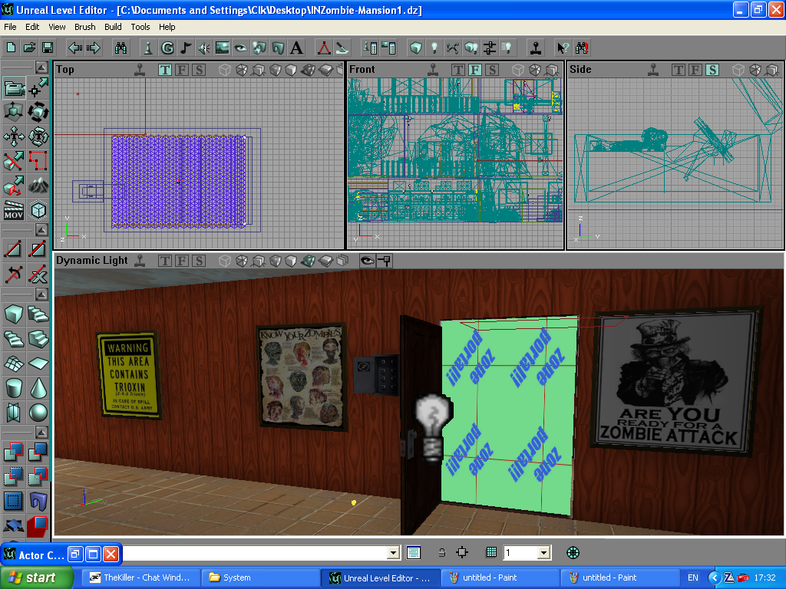This screenshot has height=589, width=786.
Task: Open the Build menu
Action: [x=114, y=27]
